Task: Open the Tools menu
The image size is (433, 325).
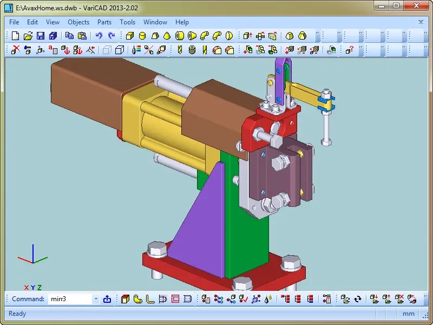Action: point(127,22)
